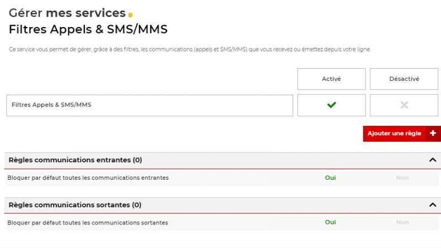Click the Règles communications entrantes (0) title
The width and height of the screenshot is (441, 248).
point(76,160)
